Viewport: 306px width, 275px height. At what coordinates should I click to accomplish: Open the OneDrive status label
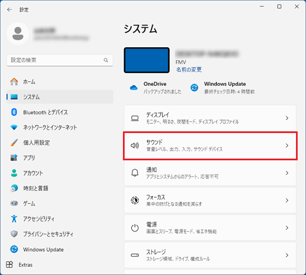click(x=155, y=84)
